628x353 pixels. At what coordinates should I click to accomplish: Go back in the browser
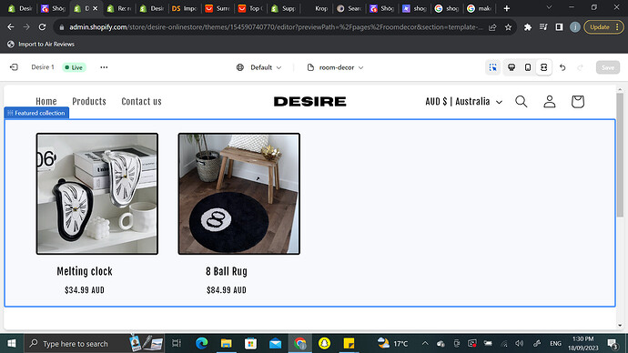[x=11, y=26]
